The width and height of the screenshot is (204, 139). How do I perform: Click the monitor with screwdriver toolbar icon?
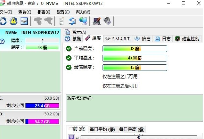click(x=96, y=21)
